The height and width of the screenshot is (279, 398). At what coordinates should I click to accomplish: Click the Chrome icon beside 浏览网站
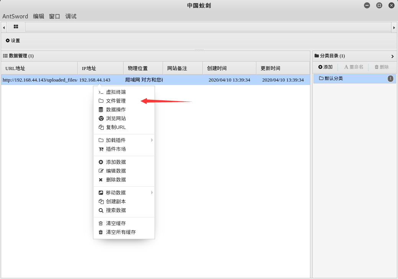[x=101, y=118]
